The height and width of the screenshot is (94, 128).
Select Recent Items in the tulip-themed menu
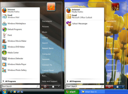[112, 48]
